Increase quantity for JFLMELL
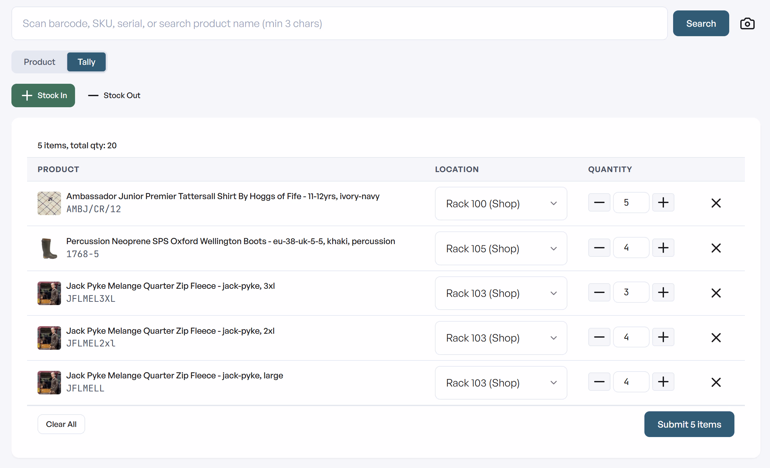770x468 pixels. [663, 382]
